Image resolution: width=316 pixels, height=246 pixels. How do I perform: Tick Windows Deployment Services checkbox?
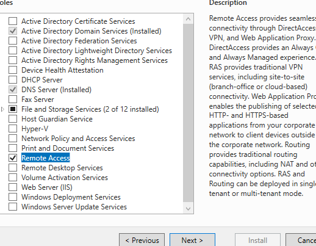click(x=13, y=197)
